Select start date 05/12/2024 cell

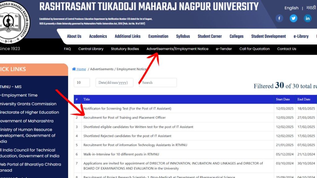285,154
